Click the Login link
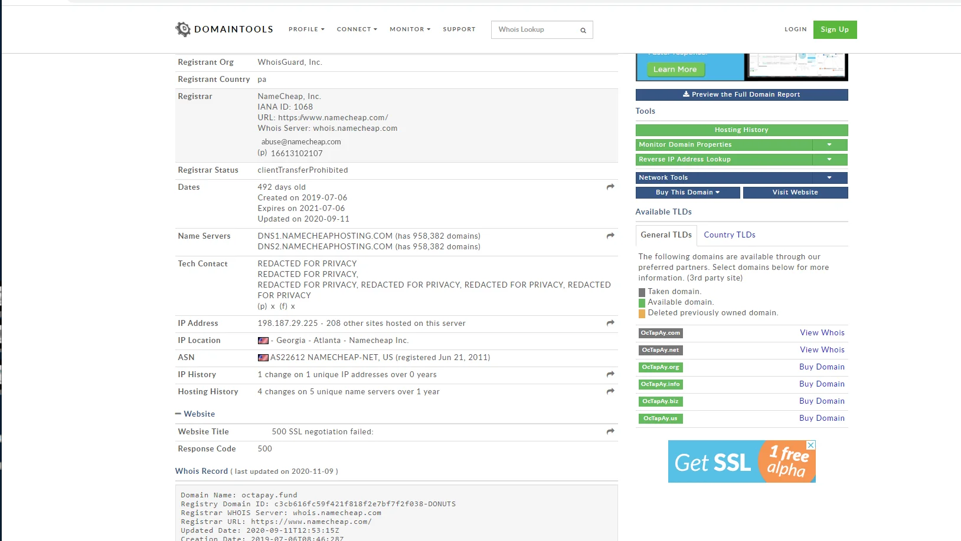 [795, 29]
